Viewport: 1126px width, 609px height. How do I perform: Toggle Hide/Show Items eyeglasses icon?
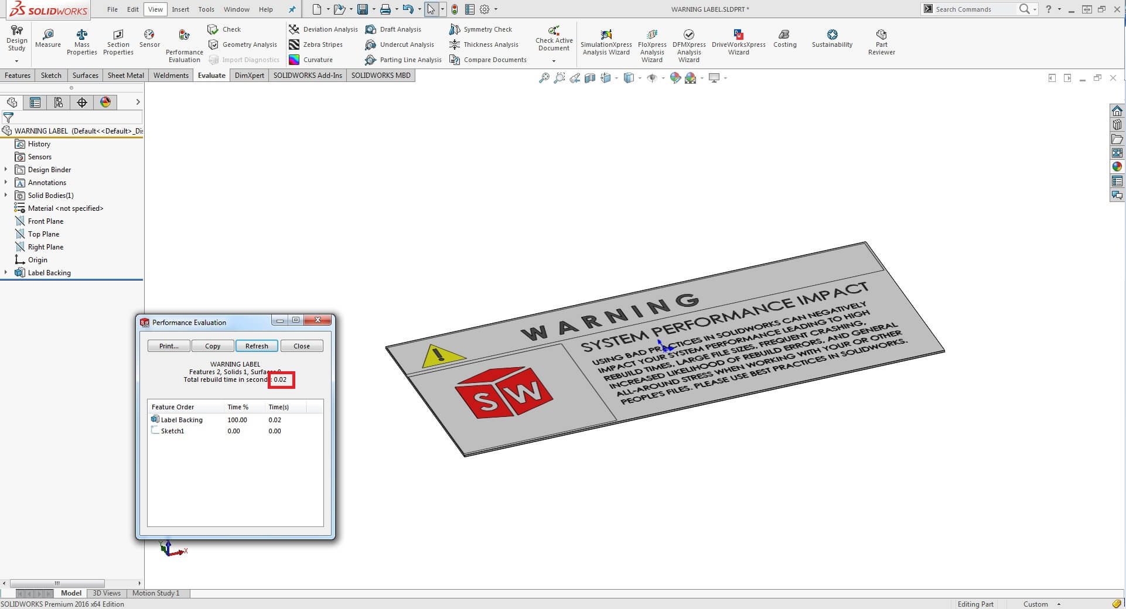pyautogui.click(x=653, y=78)
